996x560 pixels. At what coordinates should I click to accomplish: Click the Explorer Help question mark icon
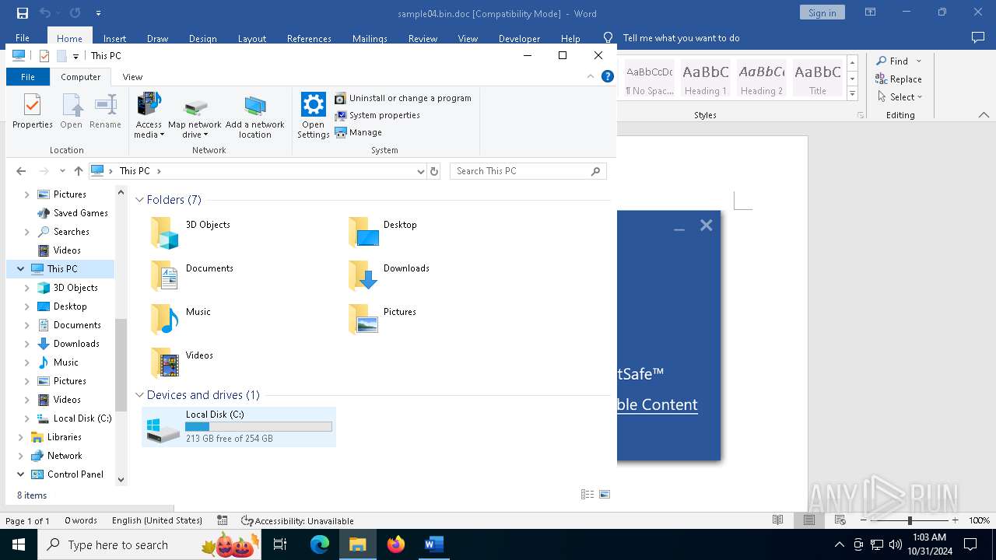(x=608, y=76)
